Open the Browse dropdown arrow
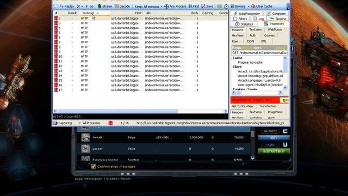 248,7
